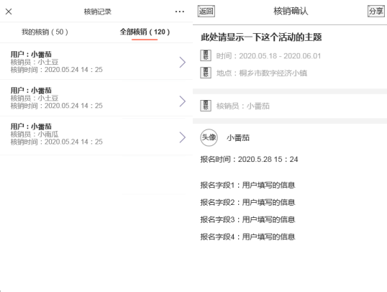Expand chevron on 小南瓜 record
Image resolution: width=387 pixels, height=292 pixels.
coord(183,137)
